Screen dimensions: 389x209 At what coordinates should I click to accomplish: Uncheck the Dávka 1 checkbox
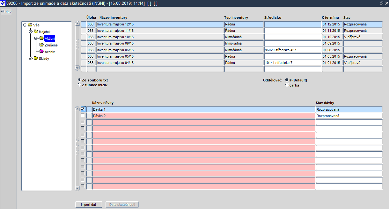83,109
